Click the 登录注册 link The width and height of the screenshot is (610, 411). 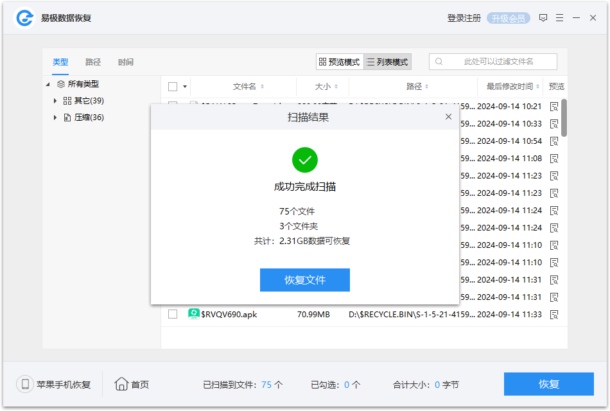(464, 17)
